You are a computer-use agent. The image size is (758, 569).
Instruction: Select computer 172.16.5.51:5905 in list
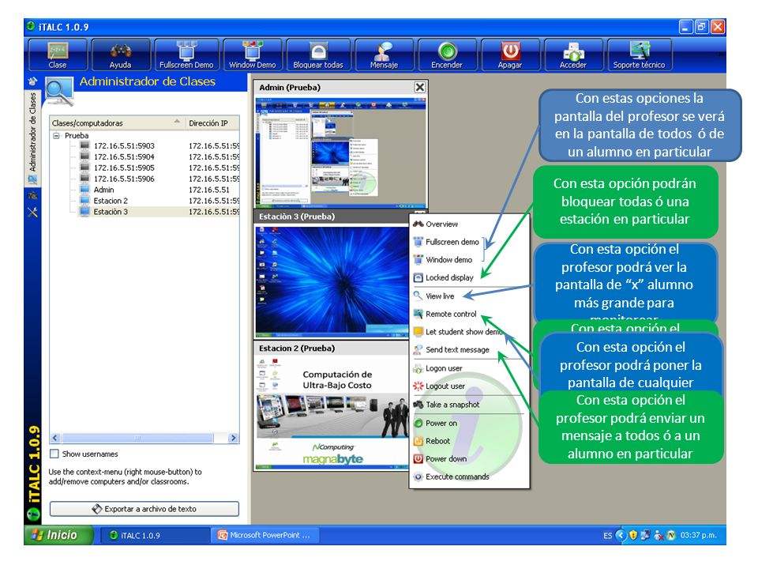click(x=124, y=168)
